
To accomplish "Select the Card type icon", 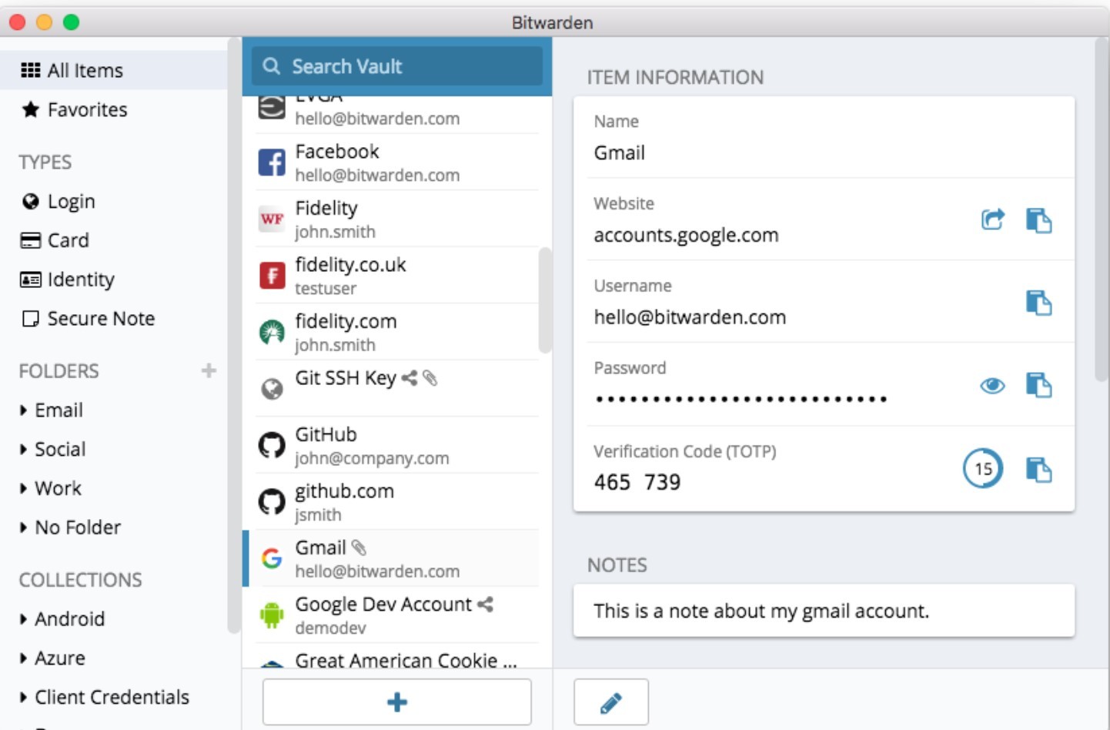I will pos(31,240).
